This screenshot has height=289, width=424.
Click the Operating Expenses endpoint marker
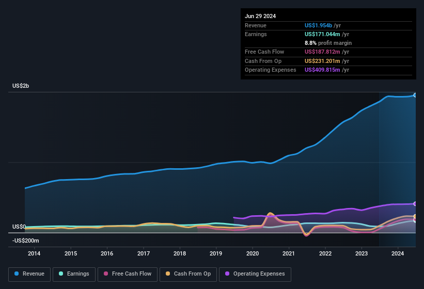click(x=415, y=204)
